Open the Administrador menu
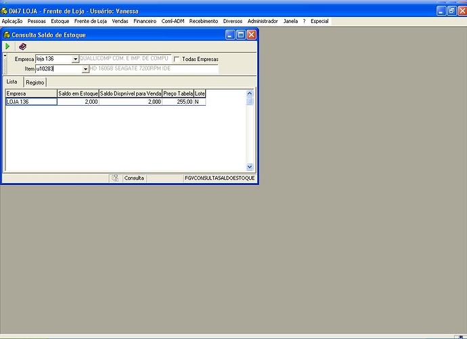467x339 pixels. click(x=263, y=21)
